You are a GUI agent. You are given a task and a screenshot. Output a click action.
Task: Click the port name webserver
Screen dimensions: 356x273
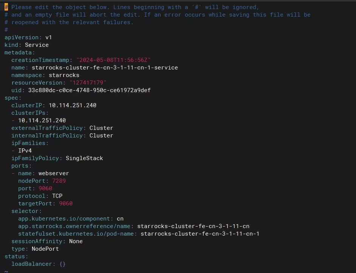54,173
